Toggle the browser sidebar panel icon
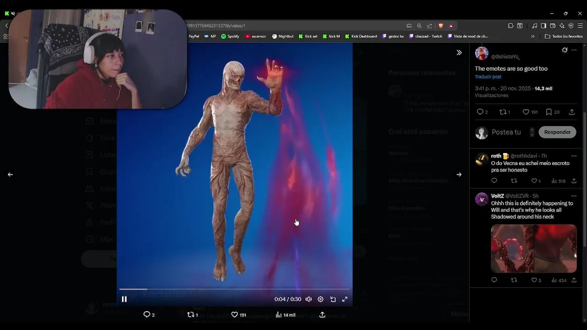The width and height of the screenshot is (587, 330). pos(543,26)
